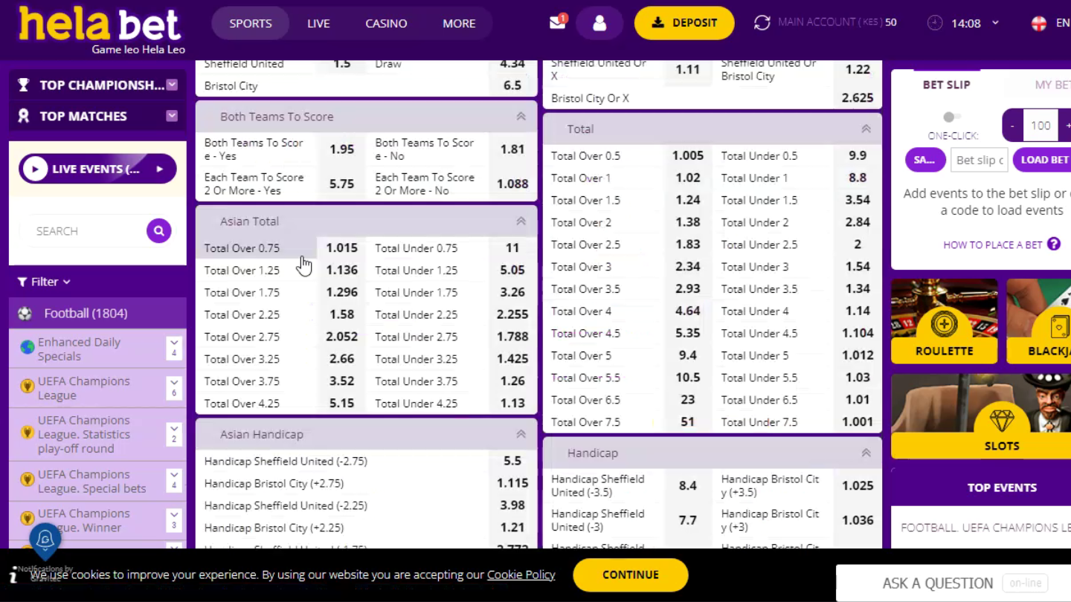Screen dimensions: 1071x602
Task: Collapse the Top Championships section
Action: (172, 85)
